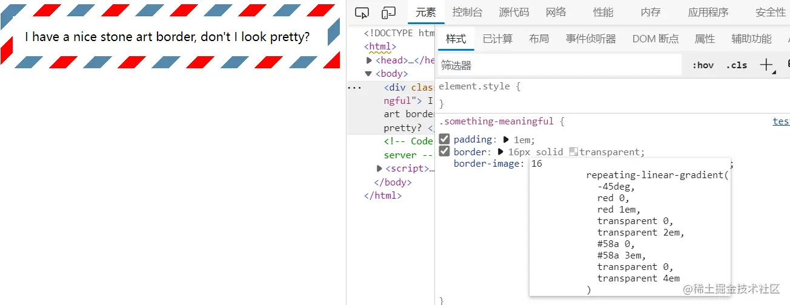The image size is (790, 305).
Task: Select the 辅助功能 subtab
Action: [751, 39]
